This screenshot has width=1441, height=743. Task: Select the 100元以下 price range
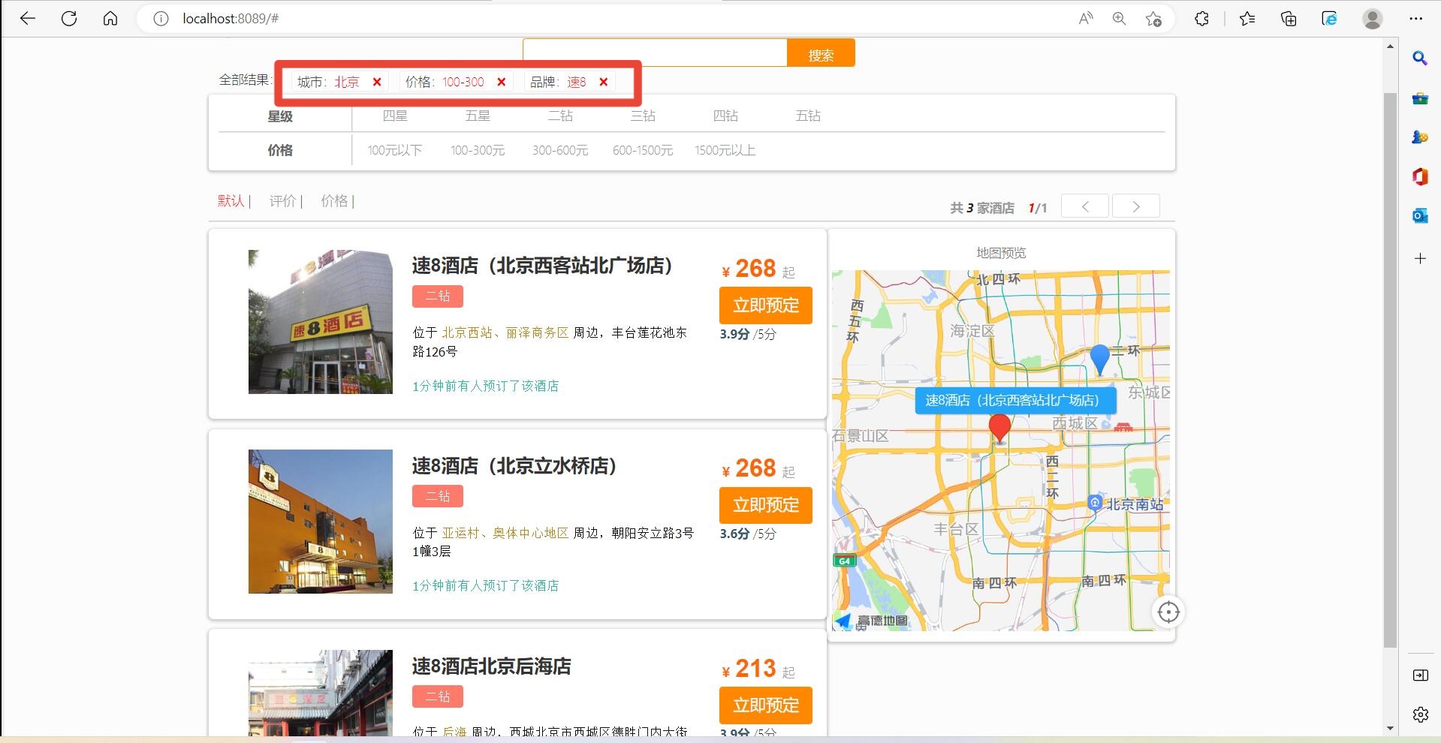coord(395,150)
